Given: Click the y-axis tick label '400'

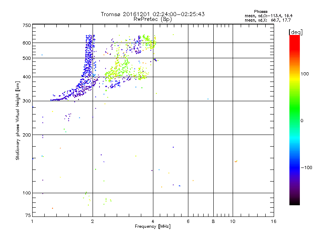Looking at the screenshot, I should [27, 77].
